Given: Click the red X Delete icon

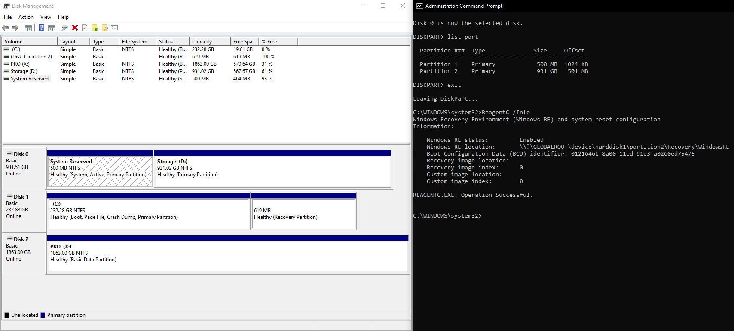Looking at the screenshot, I should [75, 28].
